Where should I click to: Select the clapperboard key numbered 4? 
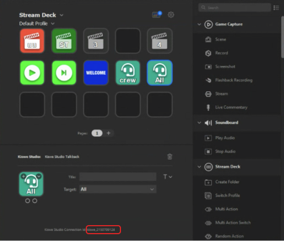(x=160, y=41)
